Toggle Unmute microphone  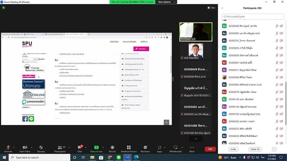coord(8,148)
